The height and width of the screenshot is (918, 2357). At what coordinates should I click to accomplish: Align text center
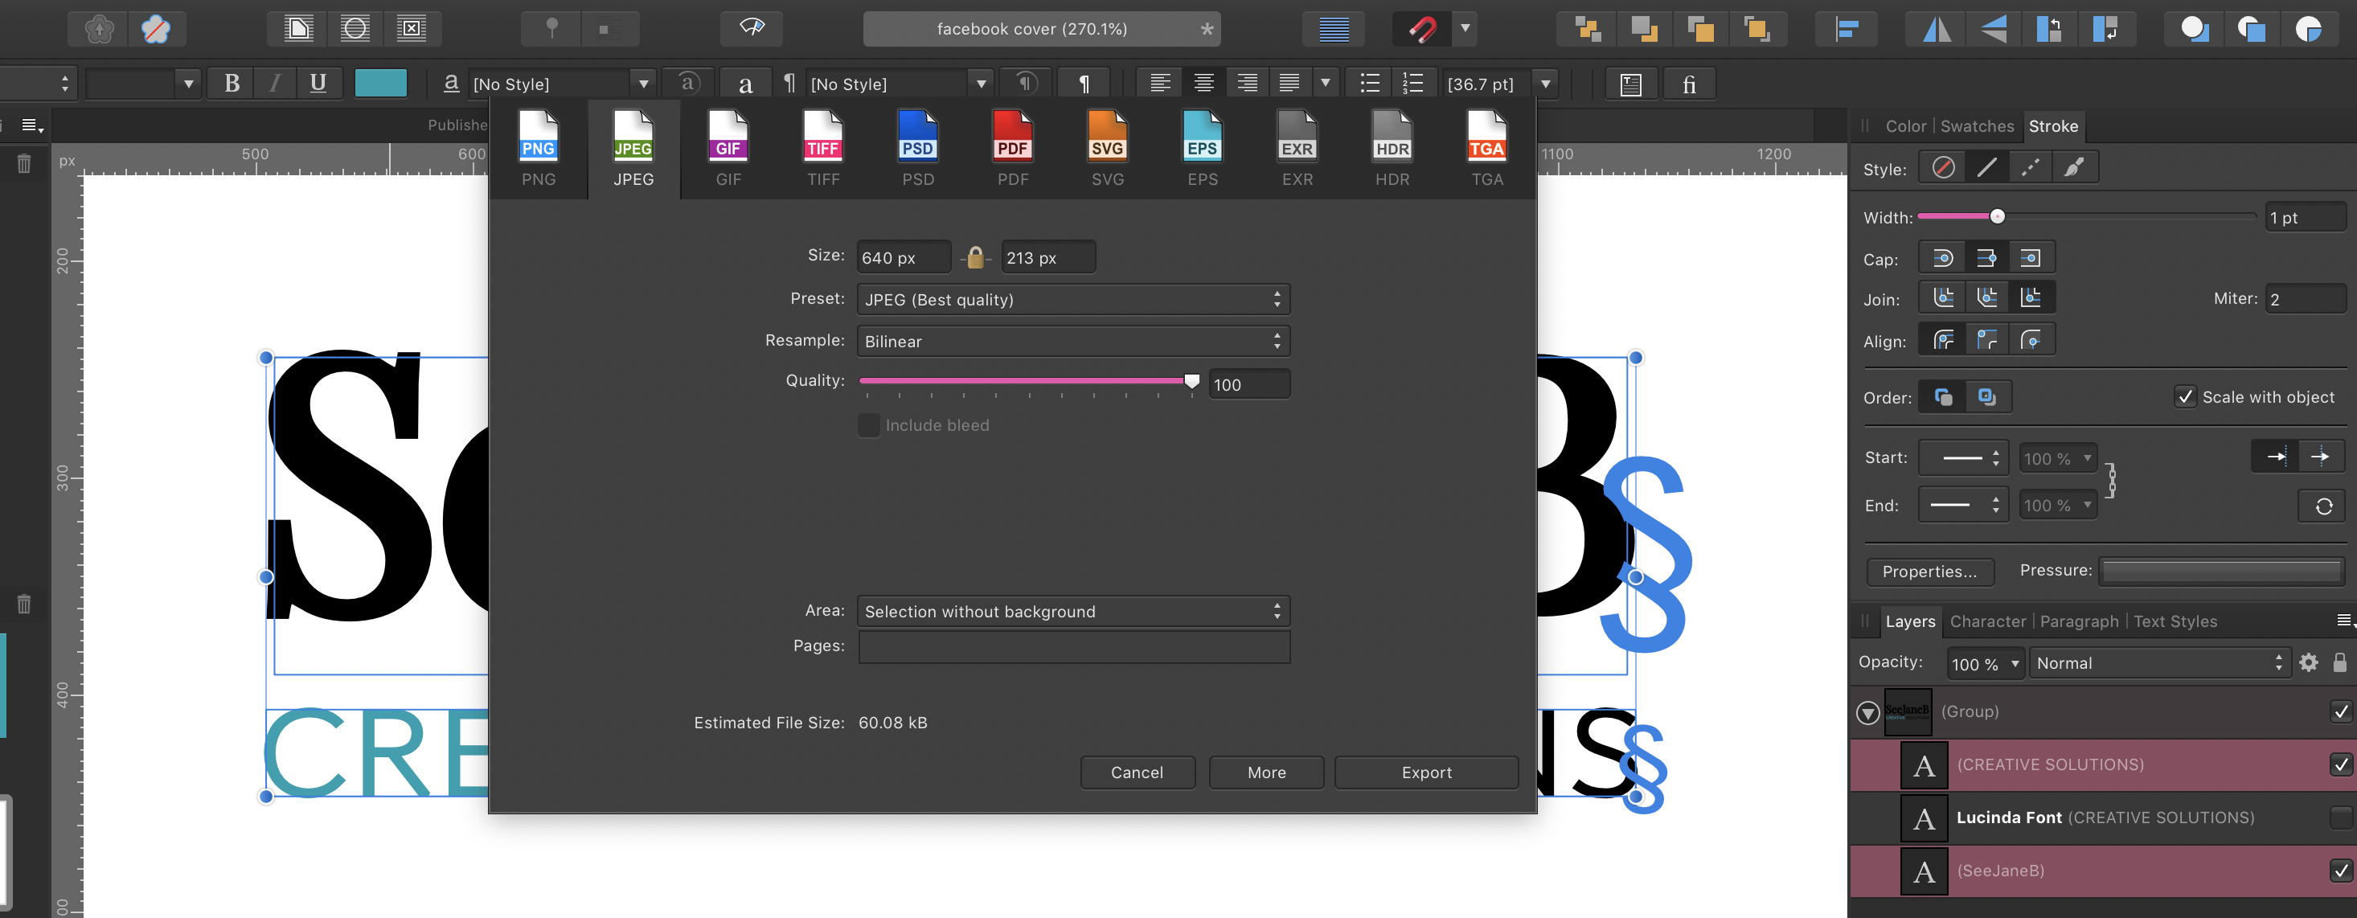[x=1203, y=84]
